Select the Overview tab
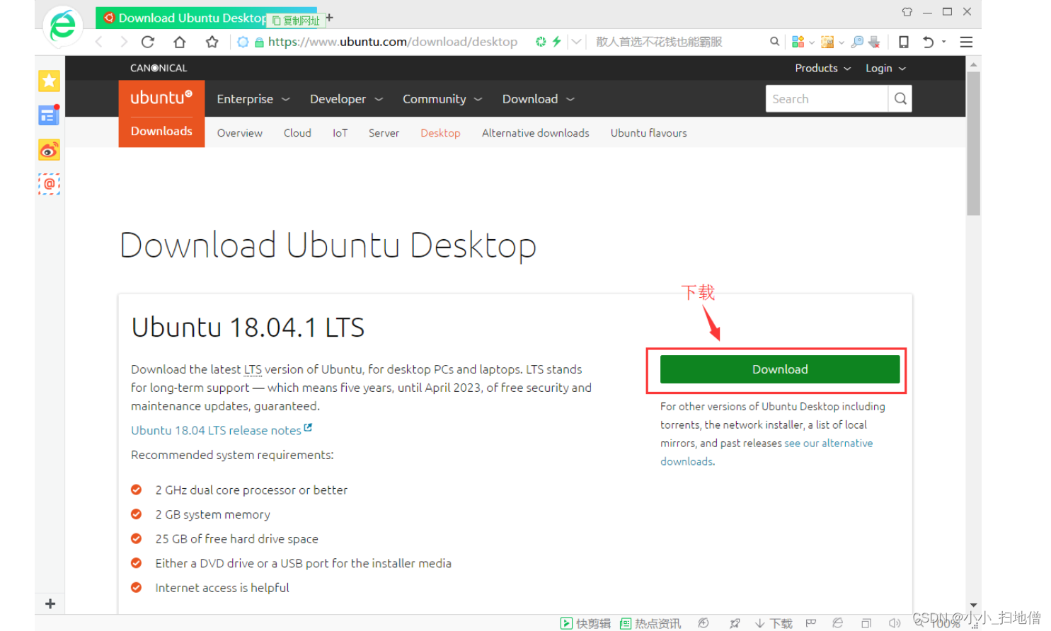 (240, 133)
